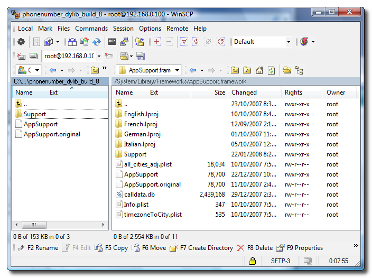
Task: Open the Help menu
Action: pos(200,29)
